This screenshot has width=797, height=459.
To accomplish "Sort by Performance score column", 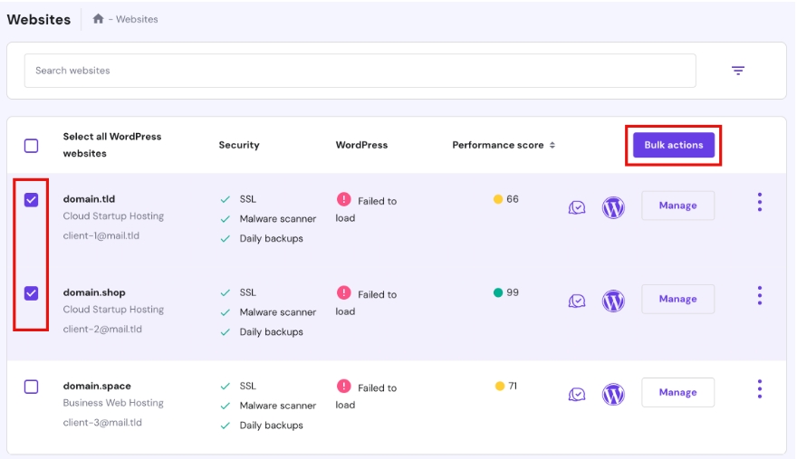I will pyautogui.click(x=504, y=145).
